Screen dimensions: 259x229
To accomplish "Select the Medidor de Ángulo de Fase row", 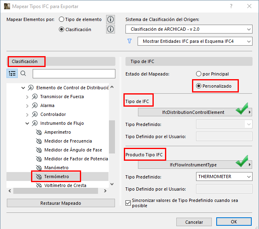I will [x=57, y=150].
